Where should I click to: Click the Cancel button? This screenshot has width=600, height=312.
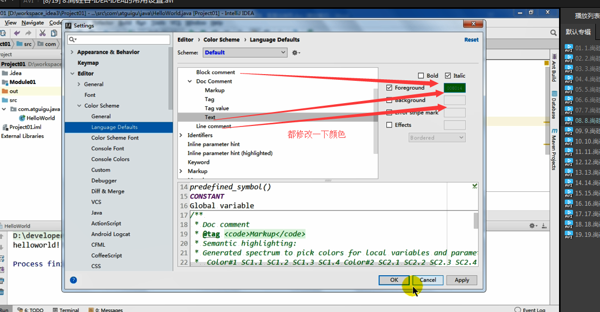tap(428, 280)
